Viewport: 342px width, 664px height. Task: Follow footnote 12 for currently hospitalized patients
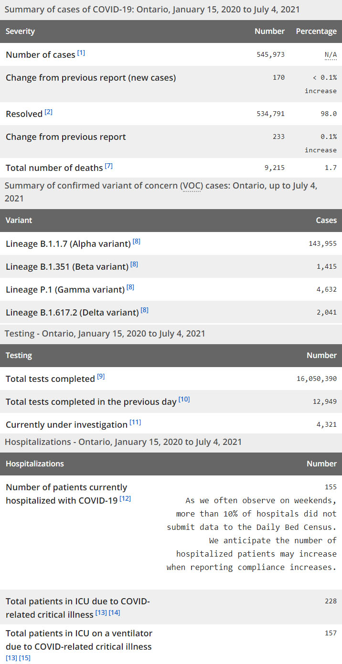[x=125, y=498]
